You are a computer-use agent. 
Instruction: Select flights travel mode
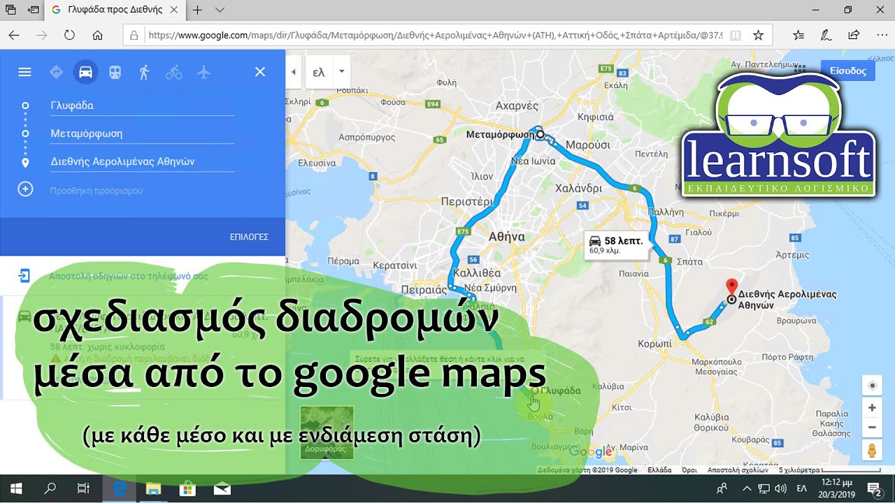coord(203,72)
